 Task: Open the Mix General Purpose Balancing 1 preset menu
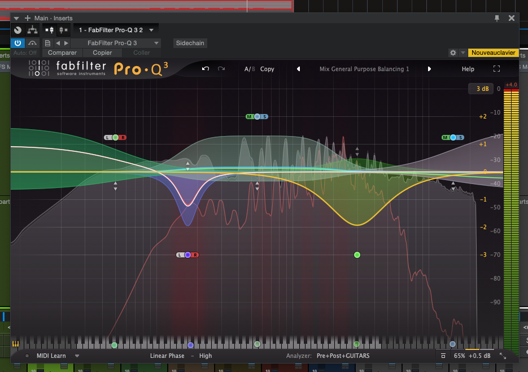click(364, 69)
